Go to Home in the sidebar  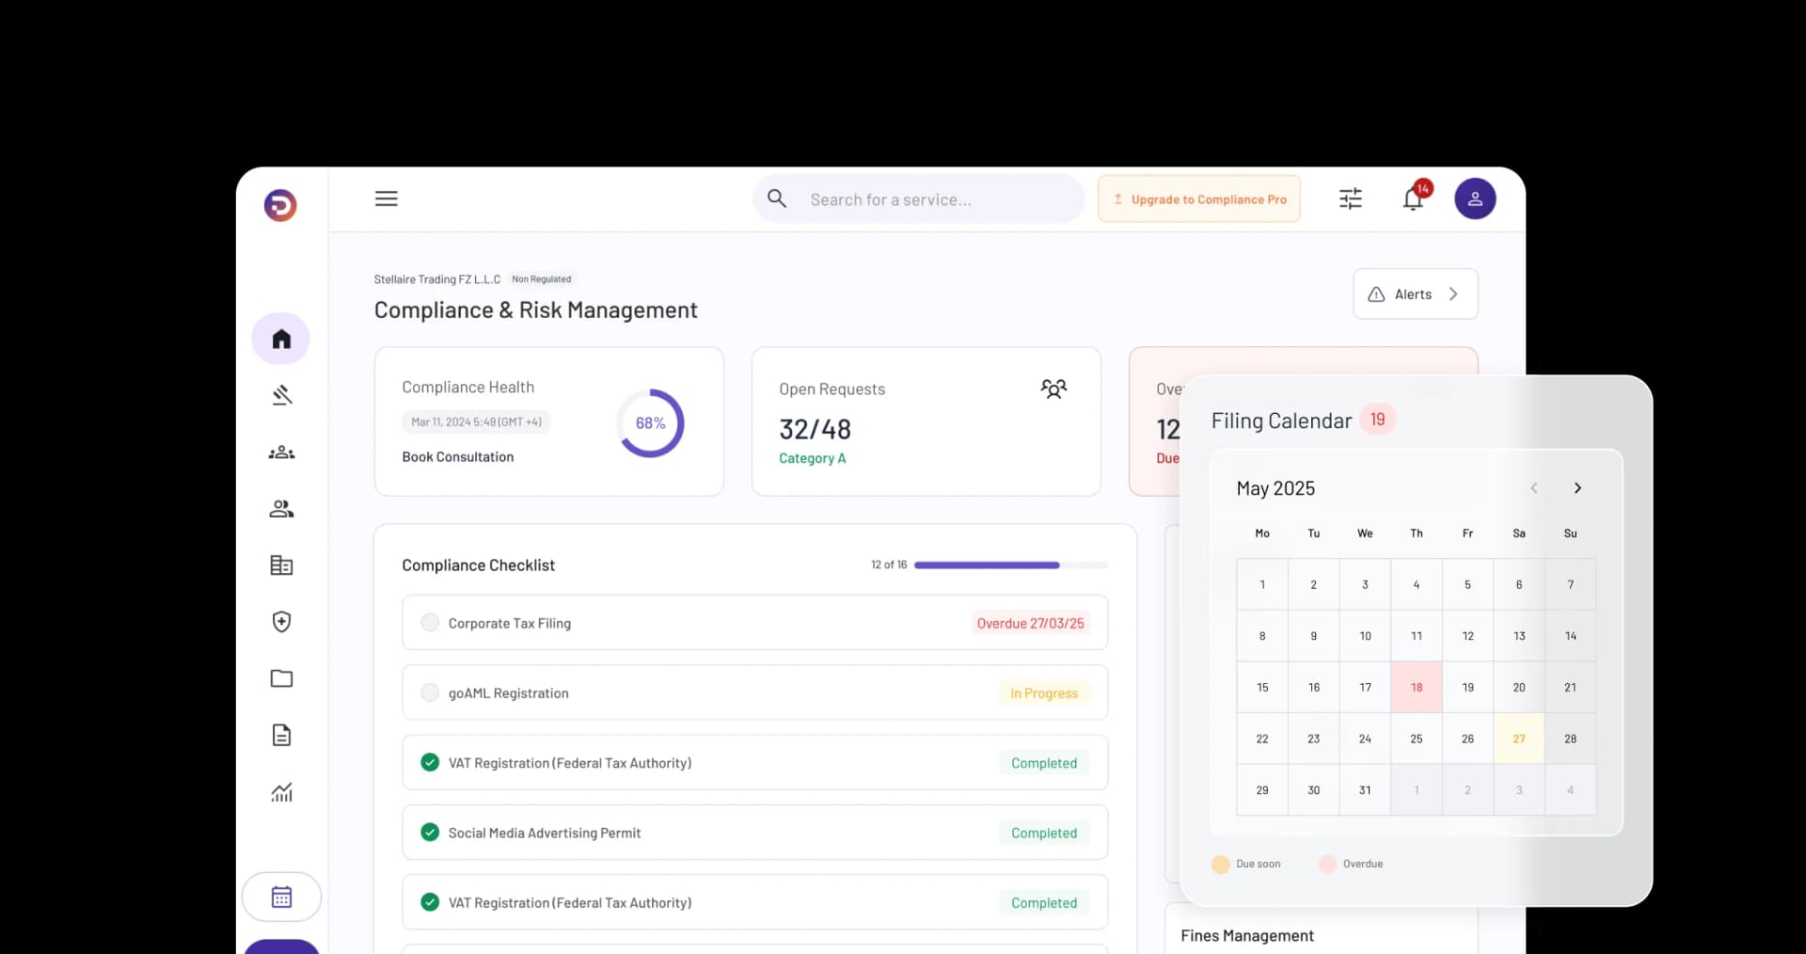tap(281, 339)
